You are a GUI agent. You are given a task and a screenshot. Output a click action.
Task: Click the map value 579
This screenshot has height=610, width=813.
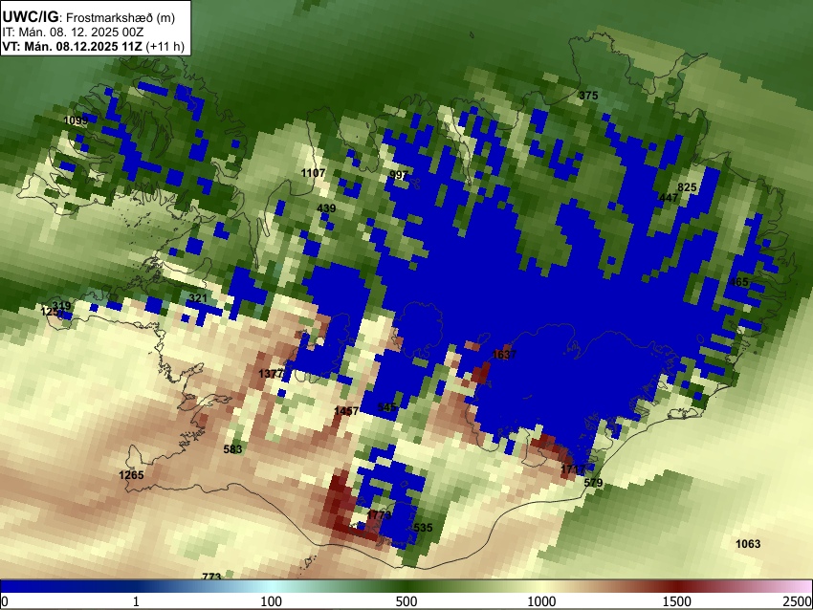[x=593, y=483]
